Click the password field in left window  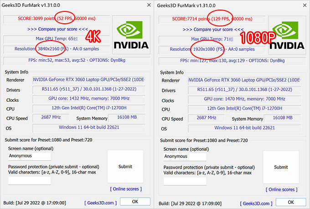(30, 181)
